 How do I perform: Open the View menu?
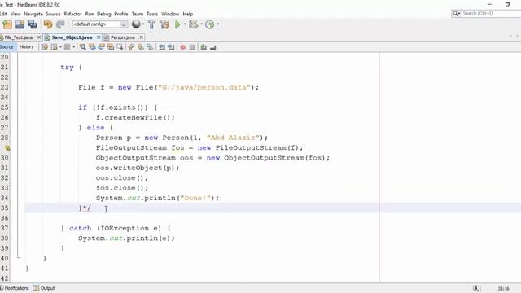15,14
